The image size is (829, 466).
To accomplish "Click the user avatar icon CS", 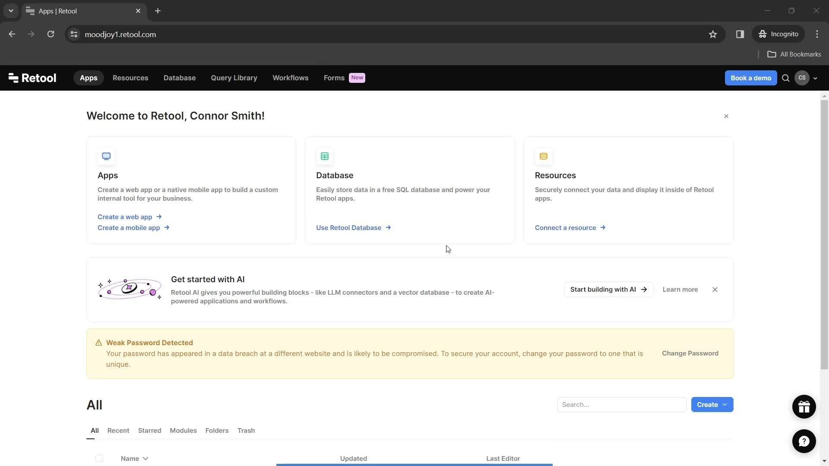I will [802, 78].
